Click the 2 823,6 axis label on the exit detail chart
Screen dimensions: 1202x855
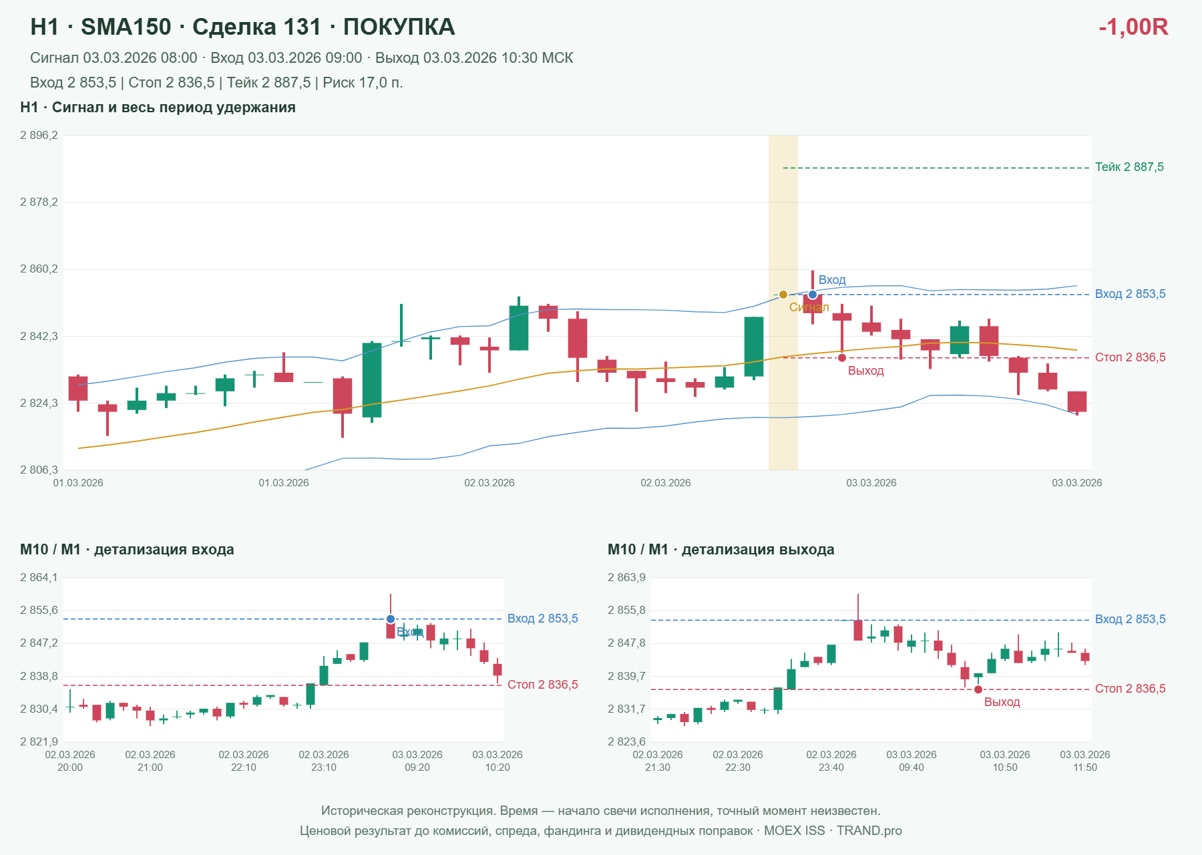(x=626, y=741)
